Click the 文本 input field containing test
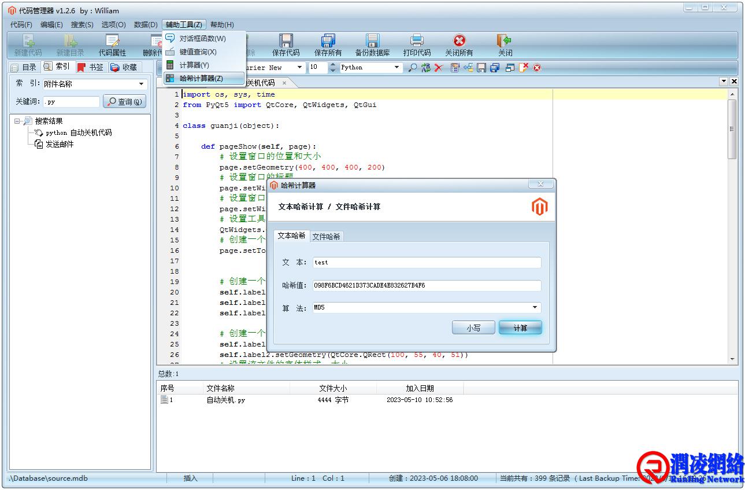 pyautogui.click(x=427, y=263)
